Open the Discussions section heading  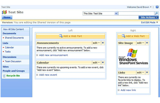point(10,57)
